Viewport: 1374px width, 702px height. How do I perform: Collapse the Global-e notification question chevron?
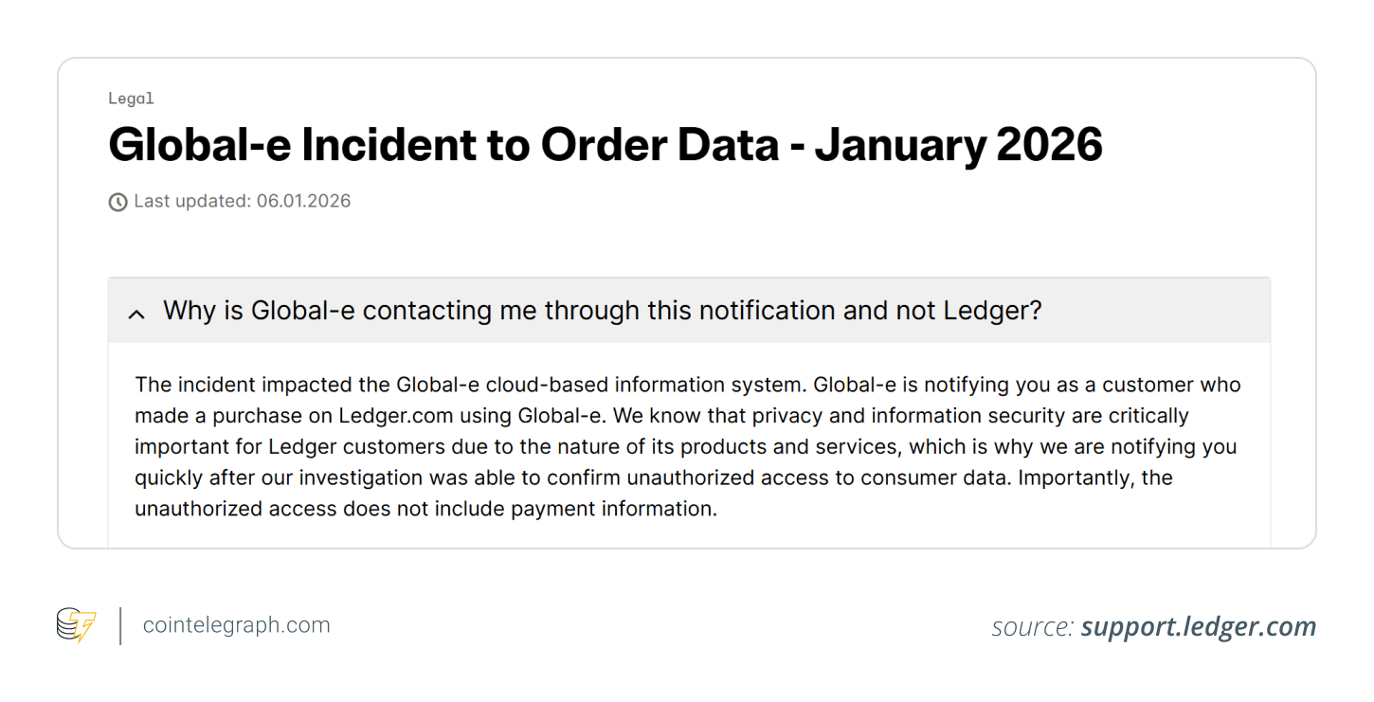(x=136, y=314)
